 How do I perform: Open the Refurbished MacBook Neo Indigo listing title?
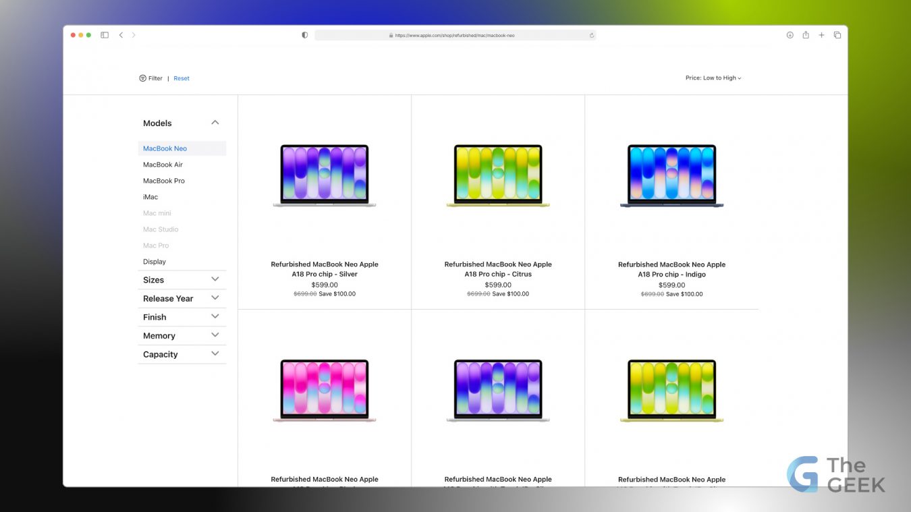click(x=672, y=269)
